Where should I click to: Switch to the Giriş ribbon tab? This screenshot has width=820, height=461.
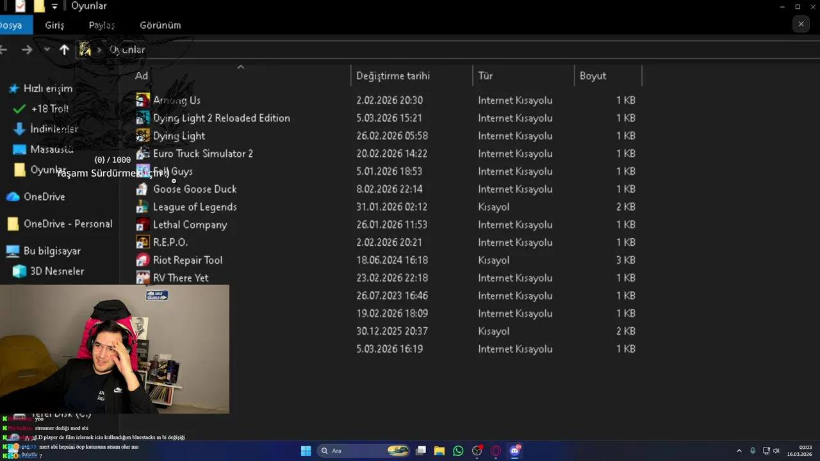(54, 26)
